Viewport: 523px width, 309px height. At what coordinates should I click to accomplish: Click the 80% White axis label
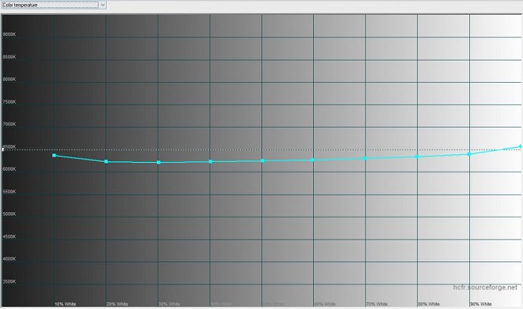click(429, 304)
